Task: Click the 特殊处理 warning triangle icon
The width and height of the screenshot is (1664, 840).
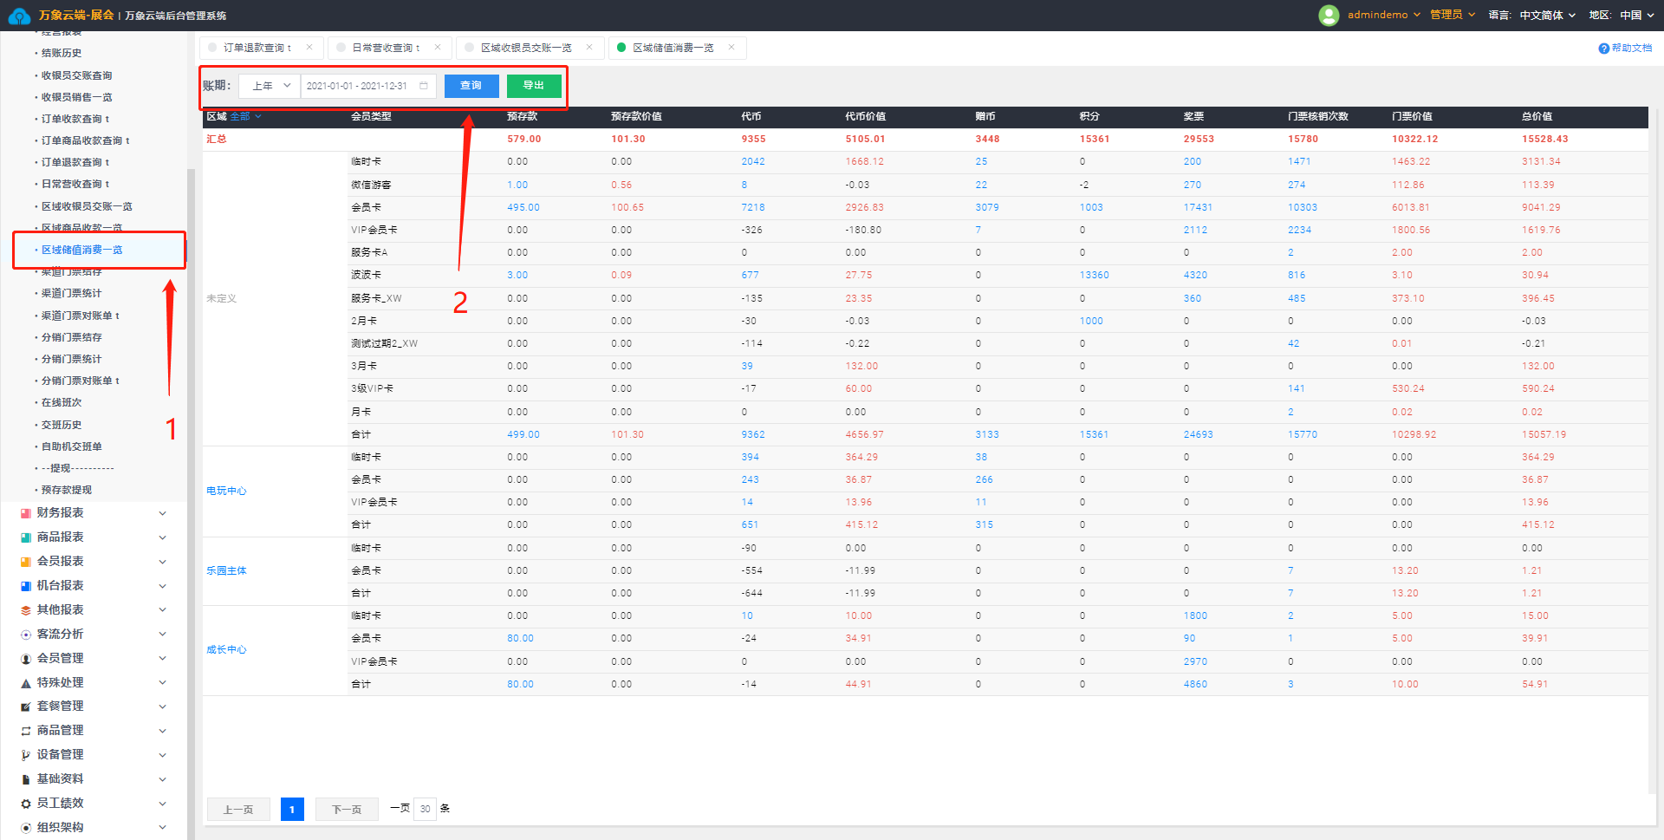Action: pyautogui.click(x=26, y=683)
